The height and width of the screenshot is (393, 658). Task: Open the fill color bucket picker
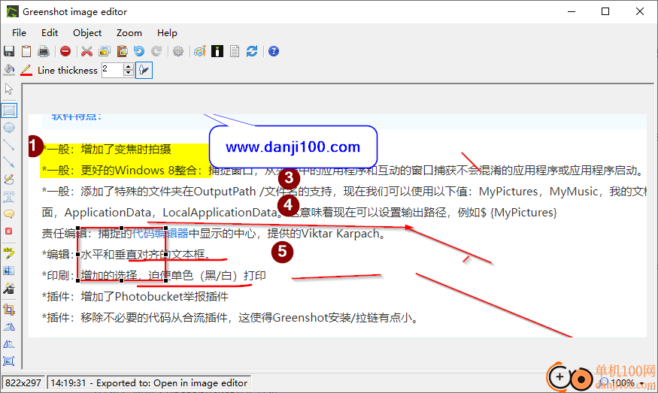[9, 70]
